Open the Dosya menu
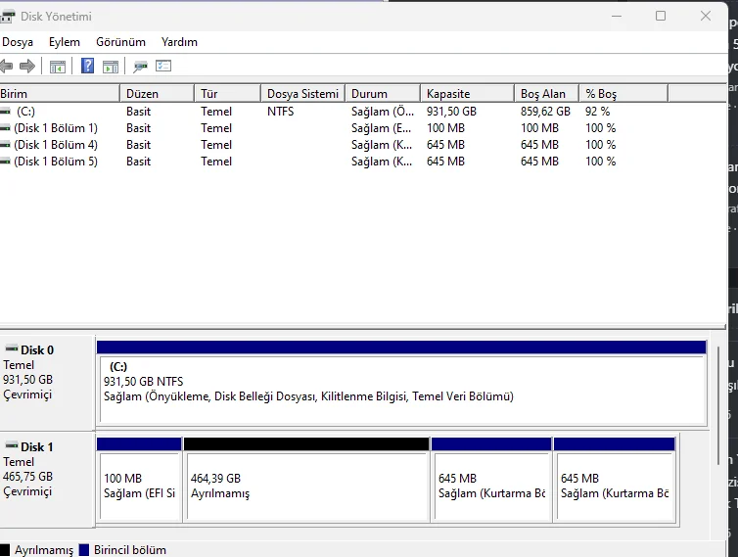Screen dimensions: 738x557 coord(18,42)
